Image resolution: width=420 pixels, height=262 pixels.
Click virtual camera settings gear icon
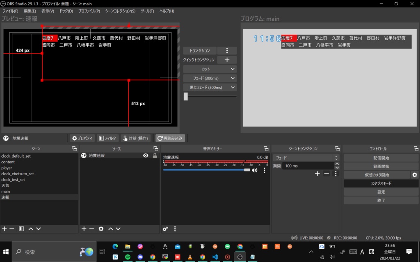415,175
